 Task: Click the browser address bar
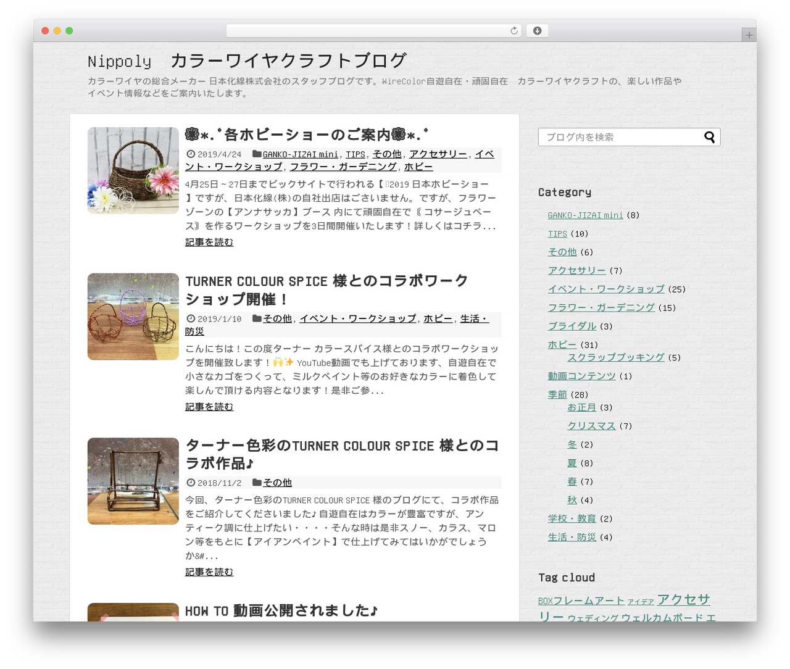pos(373,31)
